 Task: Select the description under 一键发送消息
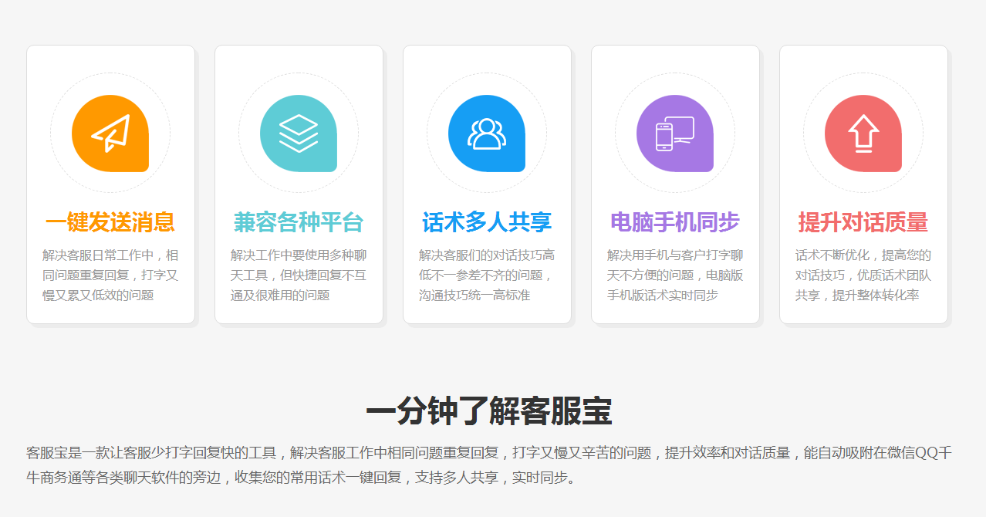pyautogui.click(x=110, y=275)
